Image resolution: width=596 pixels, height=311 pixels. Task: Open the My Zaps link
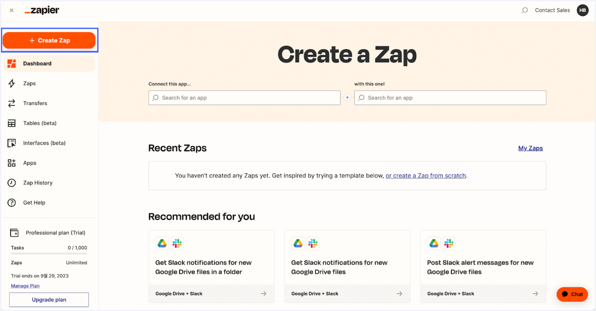530,148
